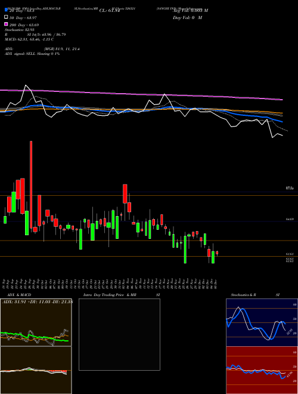The height and width of the screenshot is (394, 298).
Task: Click the 'Avg Vol: 0.003 M' label
Action: point(190,11)
